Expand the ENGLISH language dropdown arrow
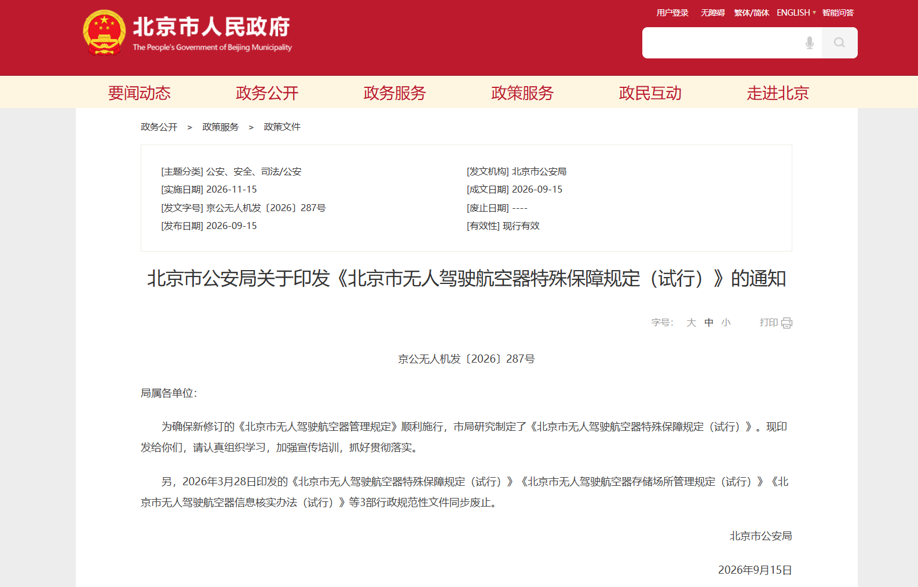918x587 pixels. click(814, 13)
